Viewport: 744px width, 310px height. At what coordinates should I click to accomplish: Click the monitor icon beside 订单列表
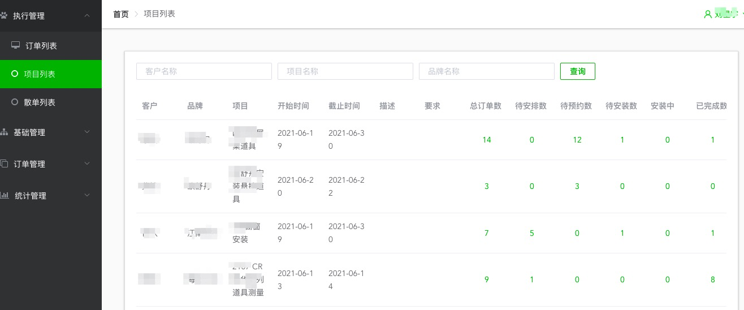(16, 45)
